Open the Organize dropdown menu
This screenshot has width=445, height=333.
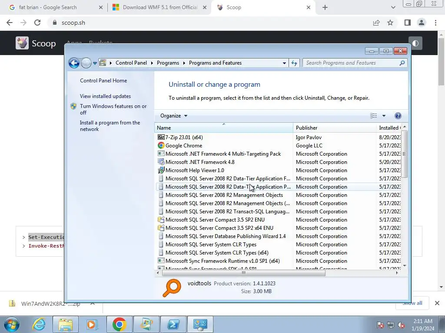(174, 115)
